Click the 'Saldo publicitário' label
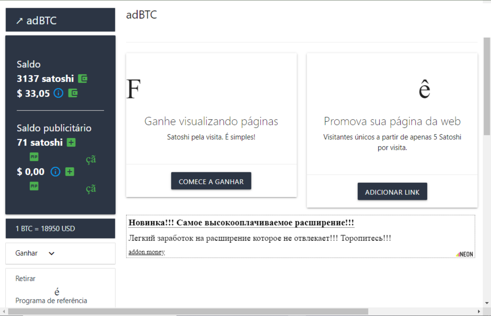This screenshot has height=316, width=491. click(54, 128)
